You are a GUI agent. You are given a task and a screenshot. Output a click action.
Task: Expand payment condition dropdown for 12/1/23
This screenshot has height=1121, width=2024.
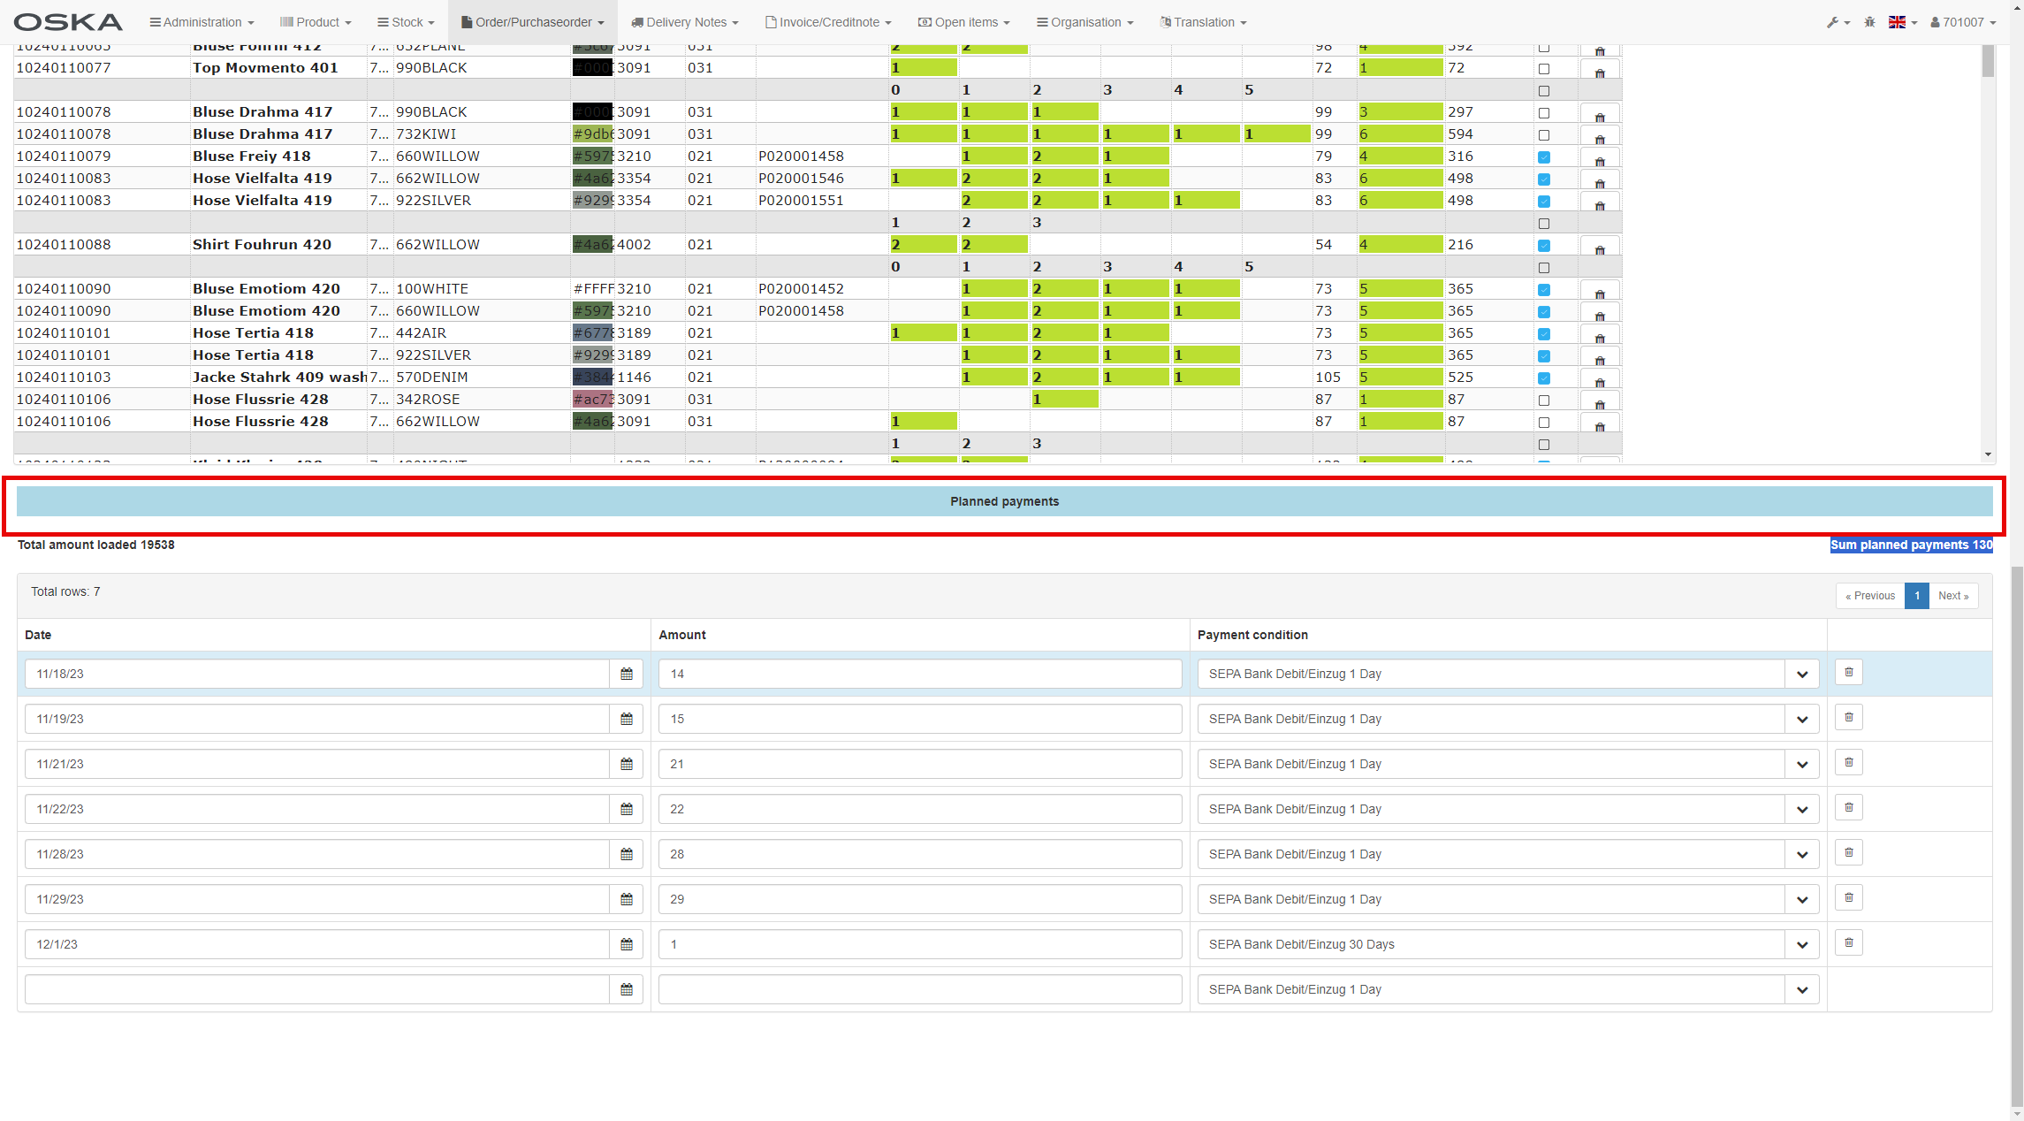[x=1801, y=944]
